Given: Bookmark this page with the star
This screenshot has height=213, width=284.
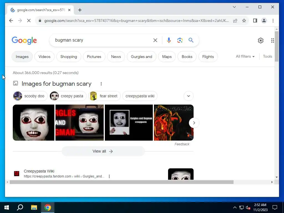Looking at the screenshot, I should (244, 21).
